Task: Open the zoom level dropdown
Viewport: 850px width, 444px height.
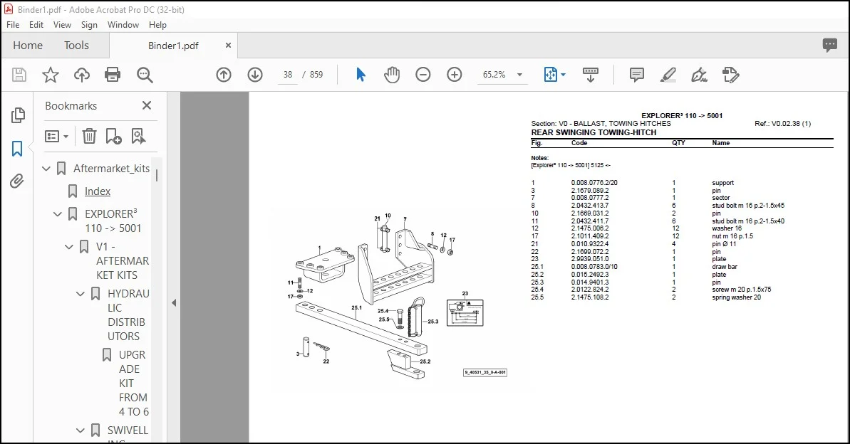Action: click(x=519, y=75)
